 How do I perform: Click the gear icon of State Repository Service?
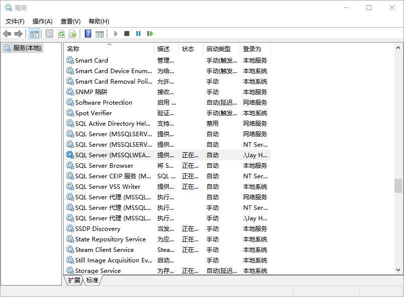(x=70, y=239)
